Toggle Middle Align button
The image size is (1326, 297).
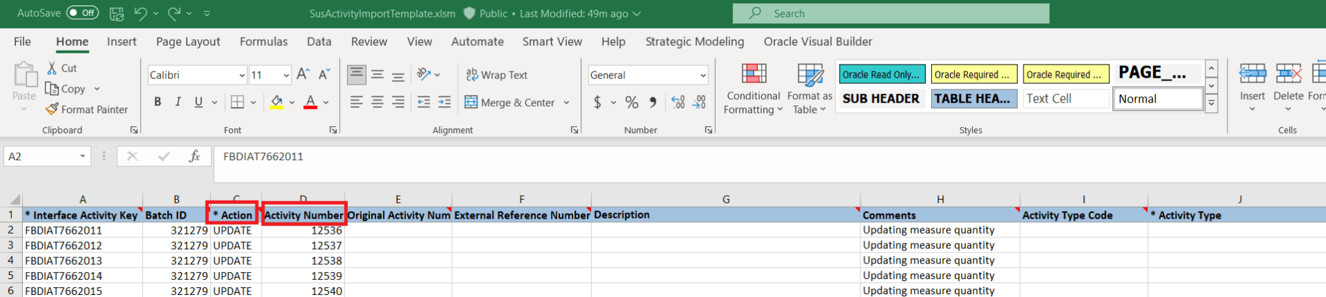pos(377,74)
